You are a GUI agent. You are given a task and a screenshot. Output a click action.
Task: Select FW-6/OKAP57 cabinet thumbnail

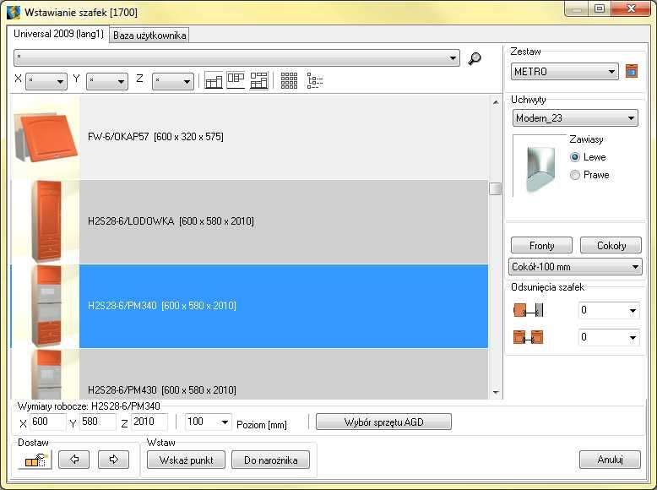(46, 138)
